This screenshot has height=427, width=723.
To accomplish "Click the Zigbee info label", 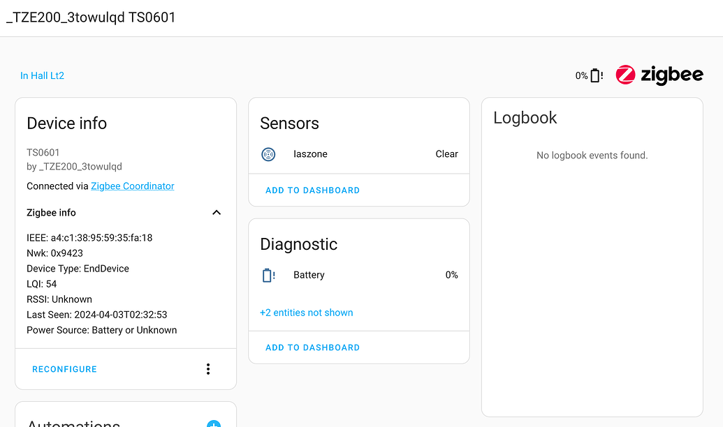I will [x=51, y=213].
